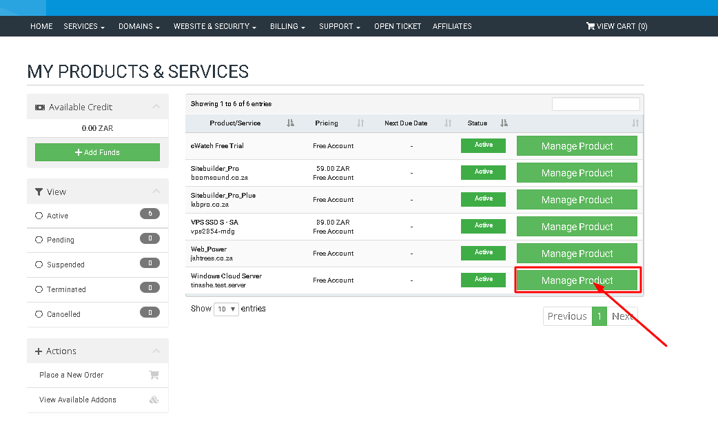
Task: Click the sort icon in the last column header
Action: [635, 123]
